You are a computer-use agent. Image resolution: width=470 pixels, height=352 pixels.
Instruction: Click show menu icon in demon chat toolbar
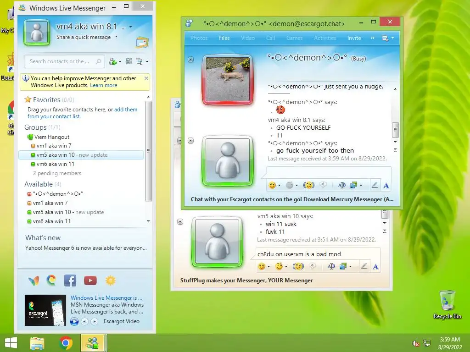[x=385, y=38]
